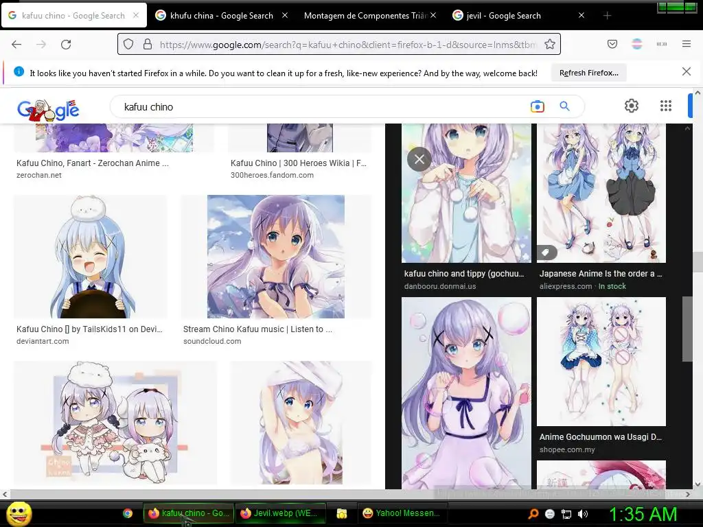Open Stream Chino Kafuu music thumbnail
Viewport: 703px width, 527px height.
pos(276,257)
